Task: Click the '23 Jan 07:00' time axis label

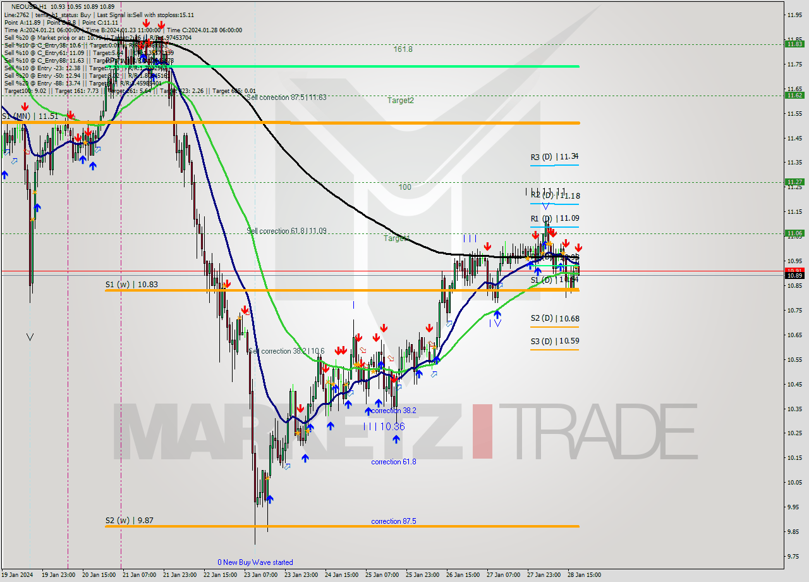Action: [261, 575]
